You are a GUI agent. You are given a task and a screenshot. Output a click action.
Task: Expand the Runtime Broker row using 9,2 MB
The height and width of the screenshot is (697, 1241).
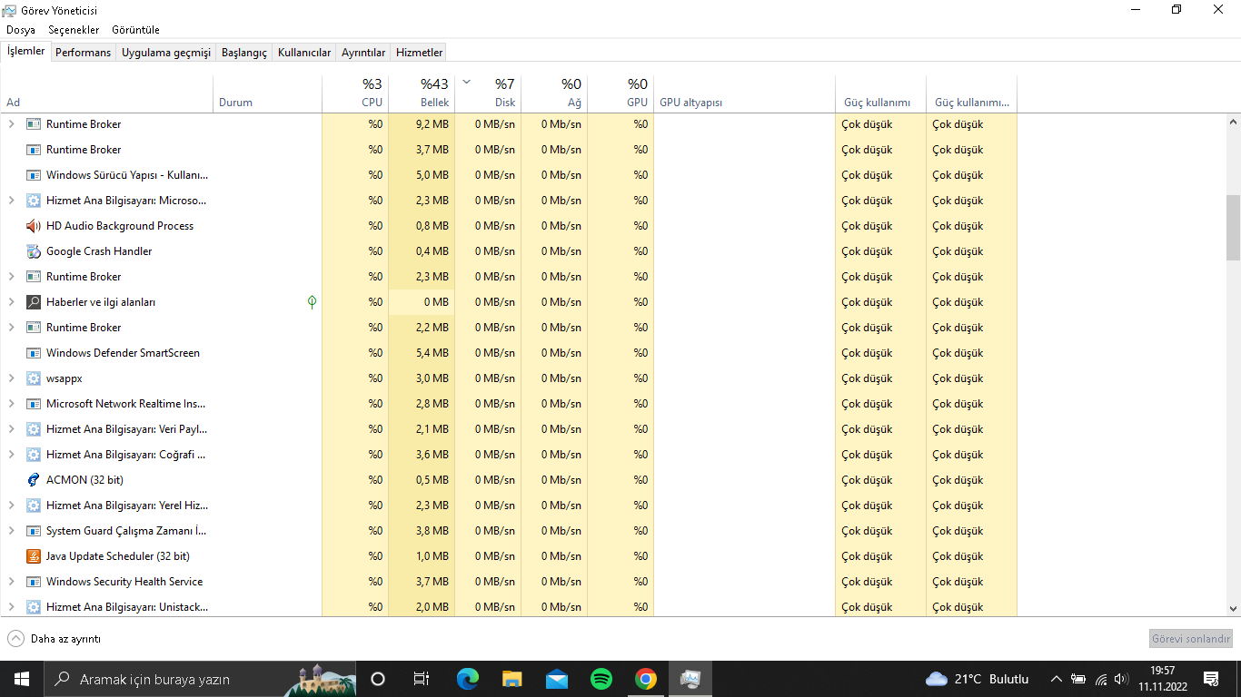[12, 124]
